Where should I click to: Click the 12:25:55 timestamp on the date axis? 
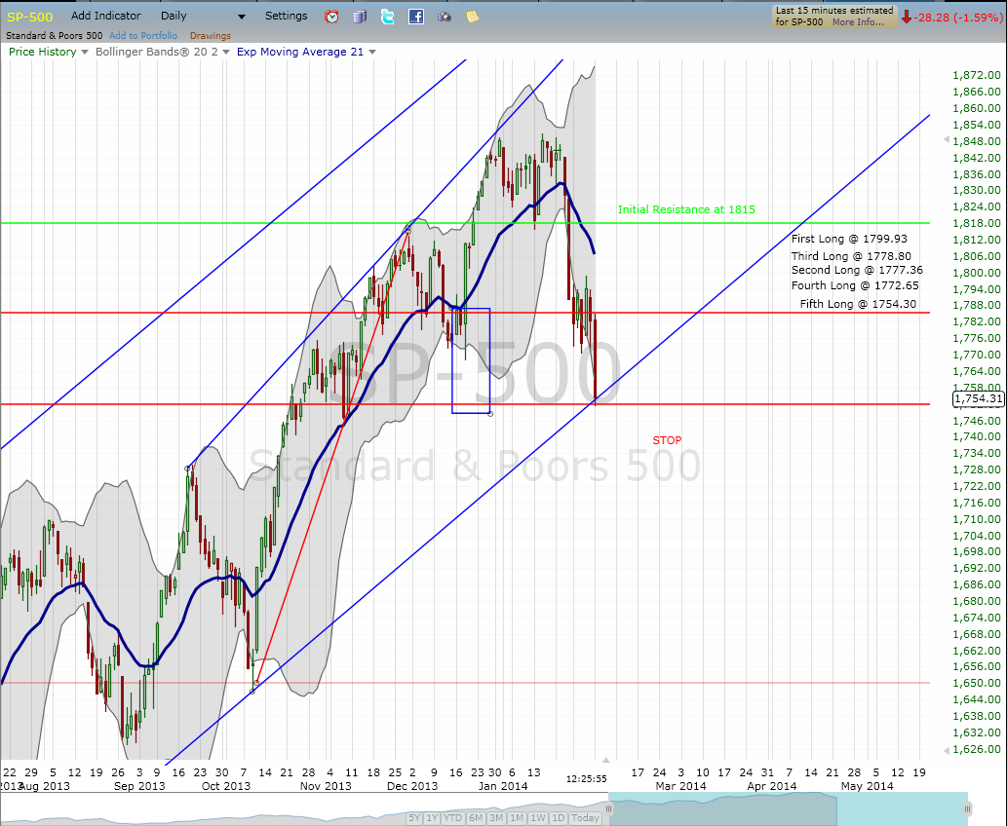coord(586,778)
